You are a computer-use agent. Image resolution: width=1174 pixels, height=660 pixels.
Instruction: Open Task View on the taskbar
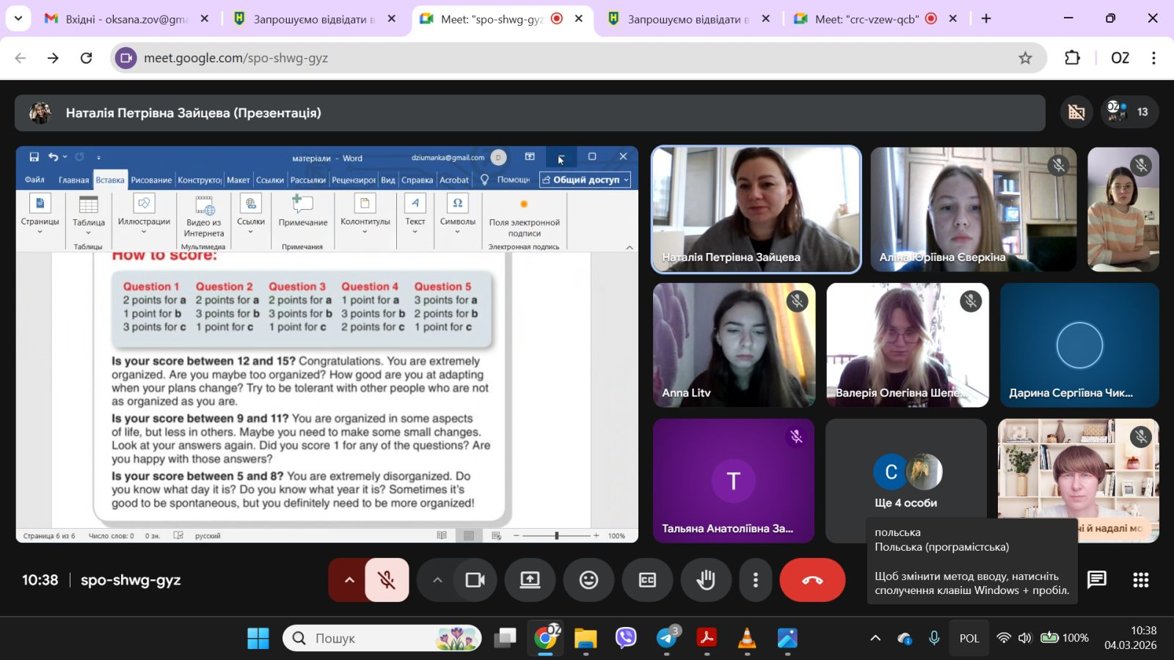point(505,639)
